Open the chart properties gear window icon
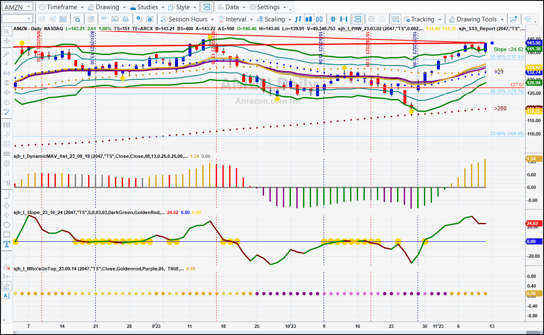The height and width of the screenshot is (335, 544). point(150,19)
